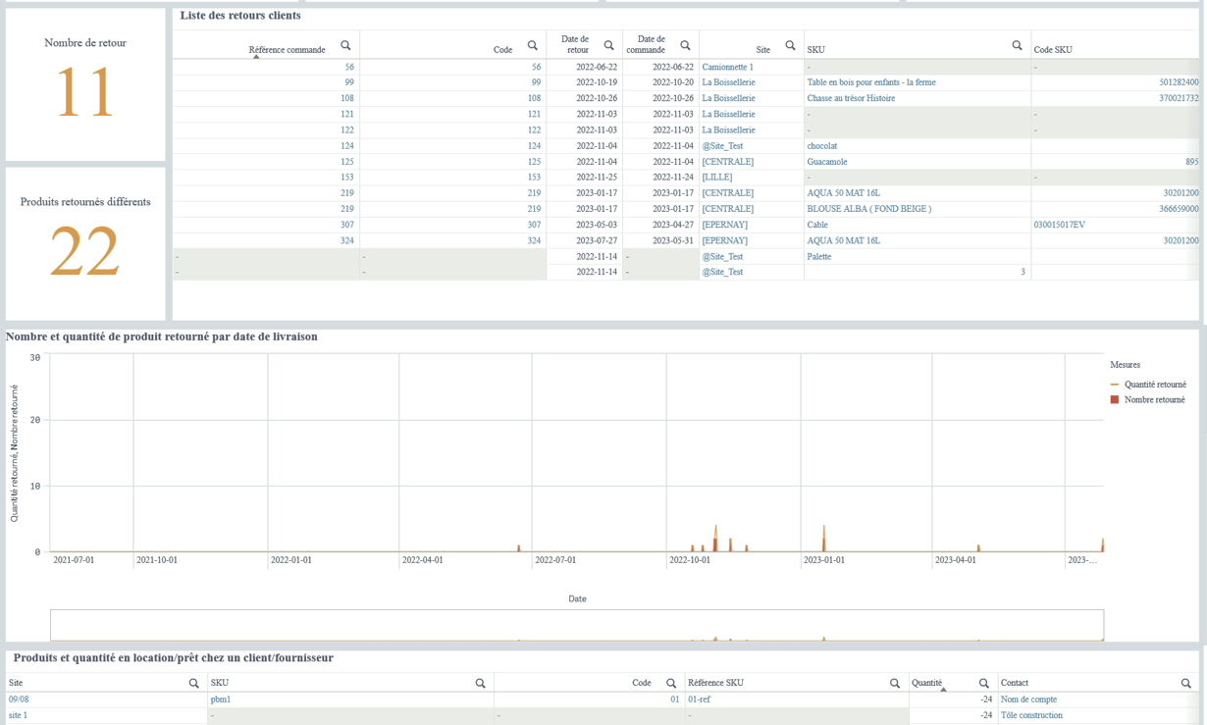Select the [LILLE] site cell
This screenshot has width=1207, height=725.
click(717, 178)
